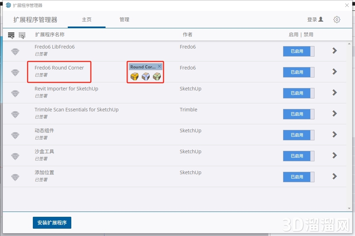This screenshot has width=355, height=236.
Task: Expand details arrow for 动态组件
Action: point(334,134)
